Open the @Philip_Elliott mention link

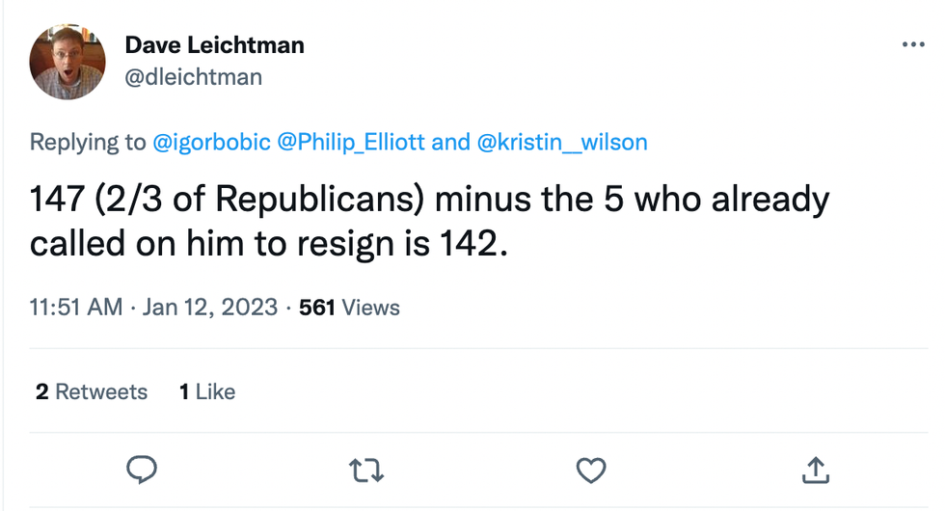click(x=351, y=143)
